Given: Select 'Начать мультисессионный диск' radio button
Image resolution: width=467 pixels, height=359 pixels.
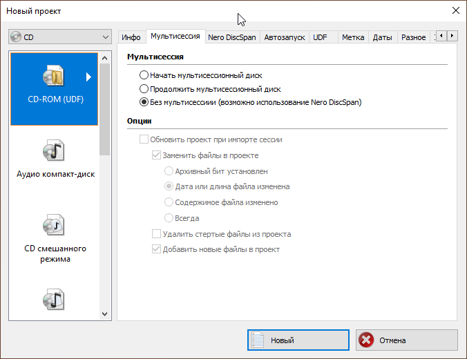Looking at the screenshot, I should click(x=144, y=75).
